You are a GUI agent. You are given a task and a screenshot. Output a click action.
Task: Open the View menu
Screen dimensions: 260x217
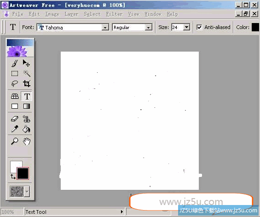(x=133, y=14)
